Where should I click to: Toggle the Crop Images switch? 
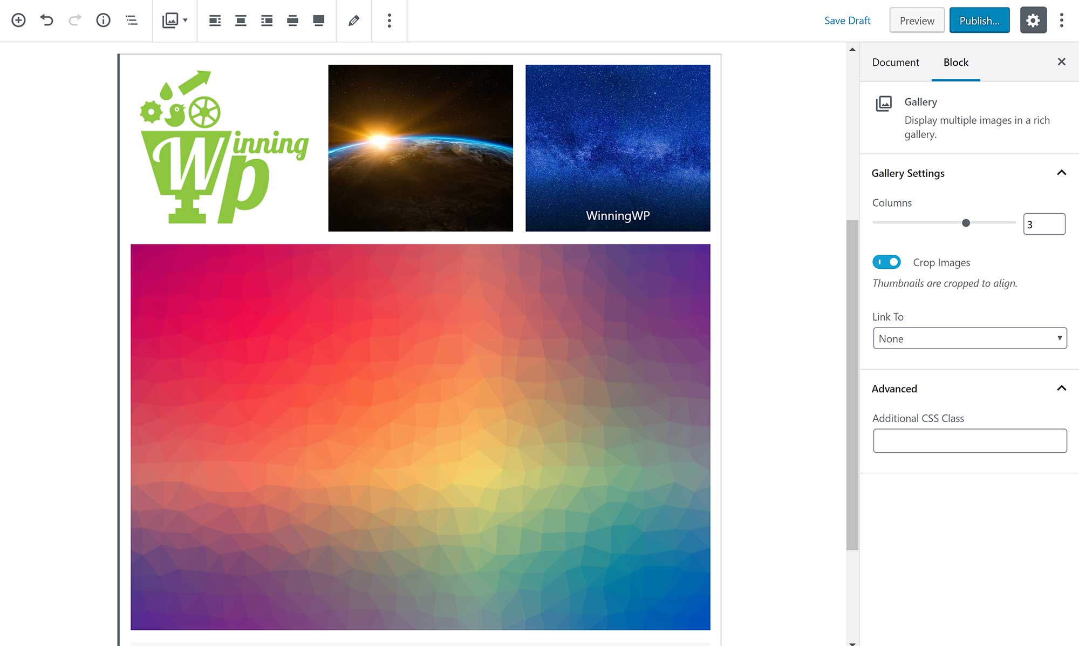pyautogui.click(x=886, y=262)
